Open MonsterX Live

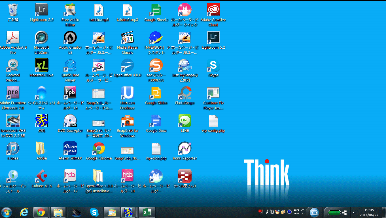point(42,68)
